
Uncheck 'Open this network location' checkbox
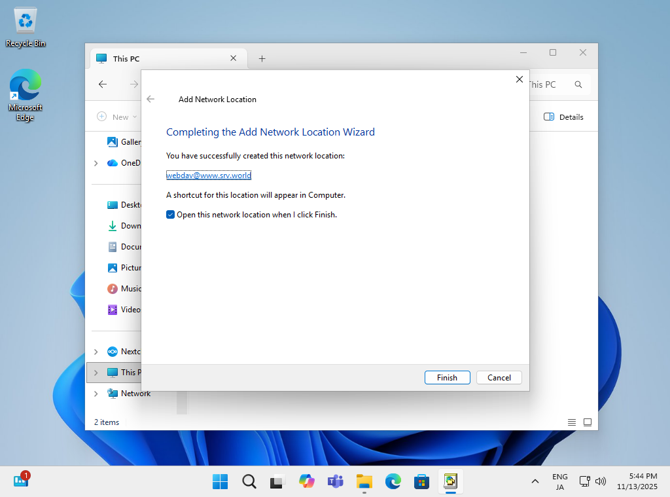pos(171,215)
